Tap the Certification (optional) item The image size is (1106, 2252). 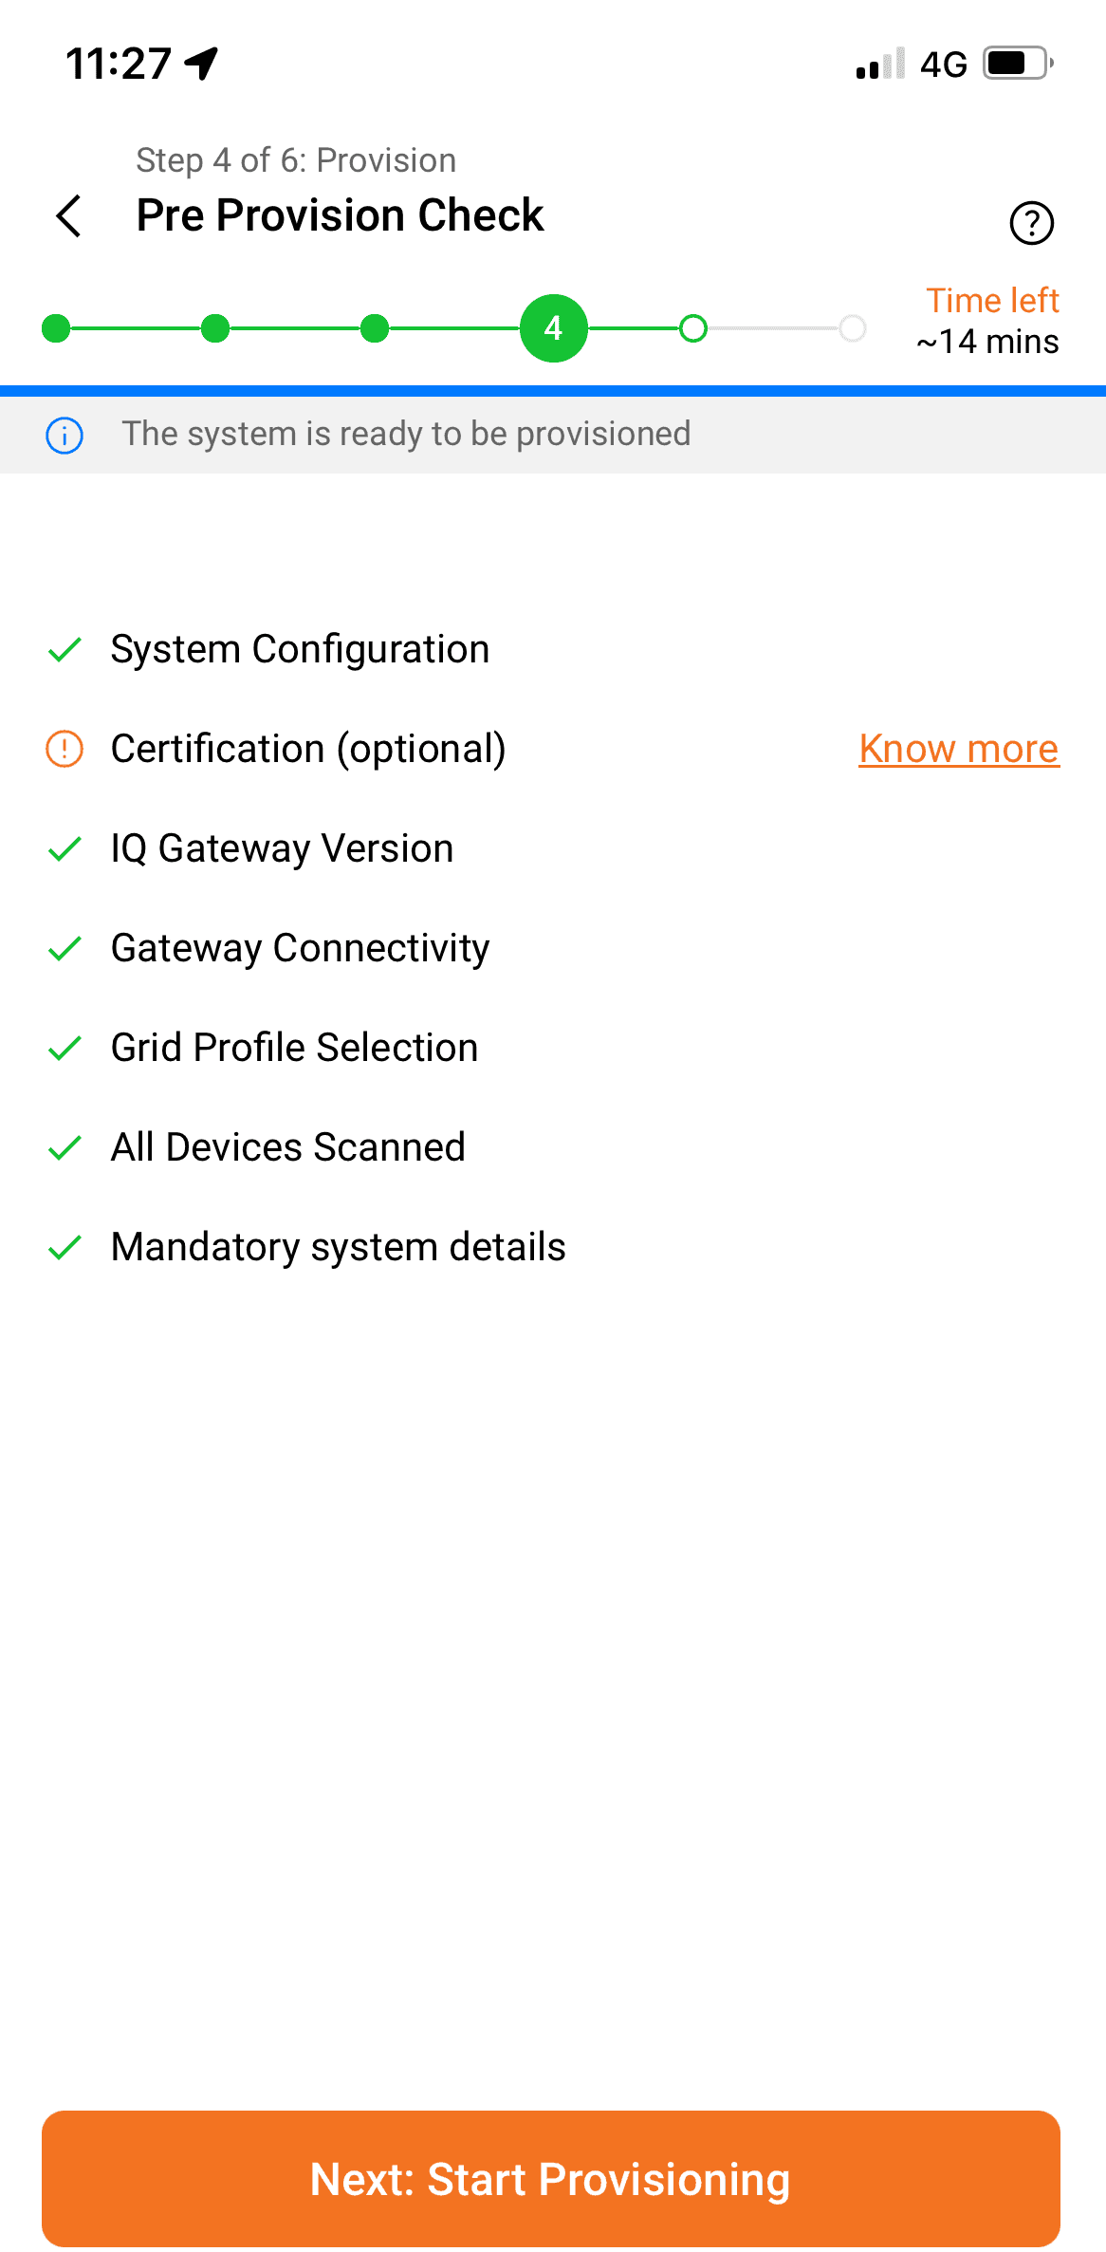[308, 749]
